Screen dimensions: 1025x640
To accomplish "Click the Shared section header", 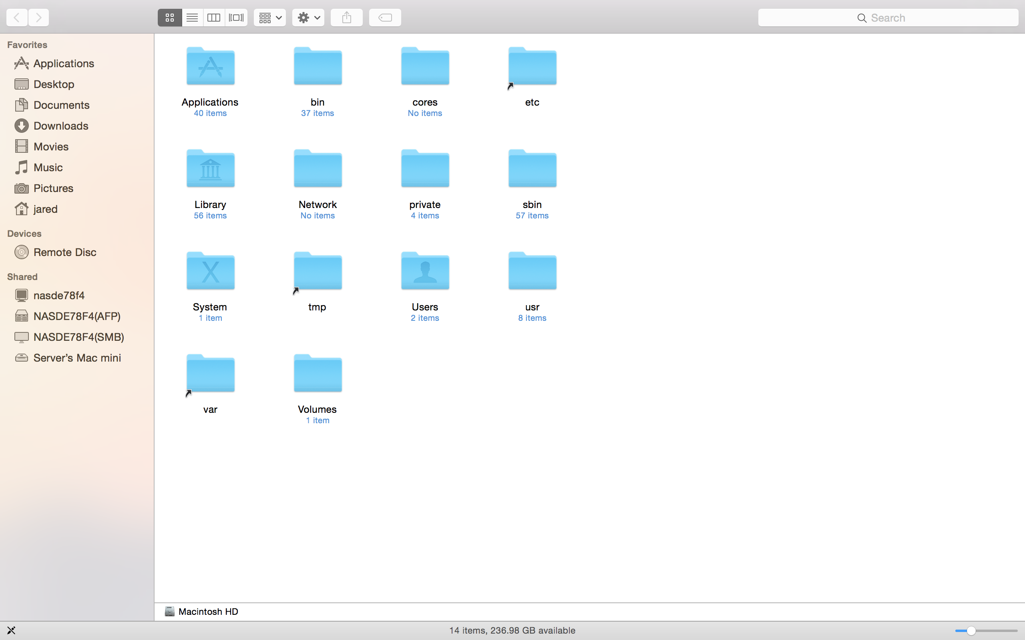I will point(22,277).
